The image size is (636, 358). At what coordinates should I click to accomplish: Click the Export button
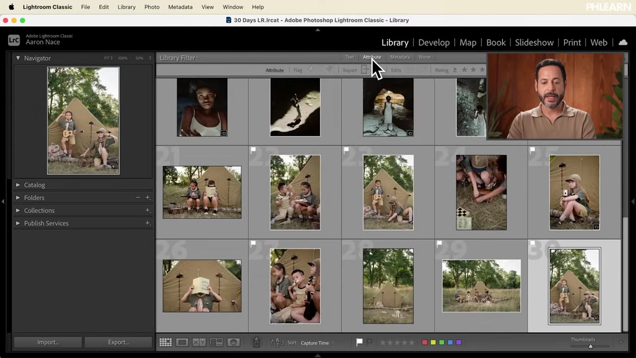click(x=118, y=342)
